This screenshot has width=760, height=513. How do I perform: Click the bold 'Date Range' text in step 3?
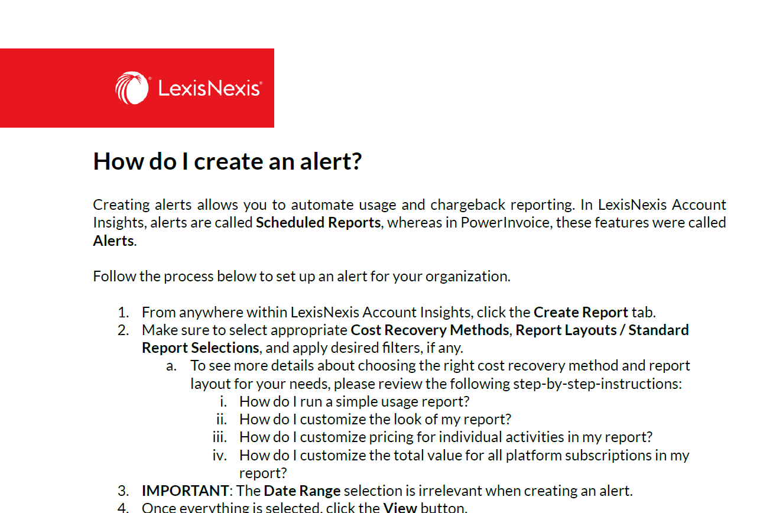pyautogui.click(x=302, y=491)
